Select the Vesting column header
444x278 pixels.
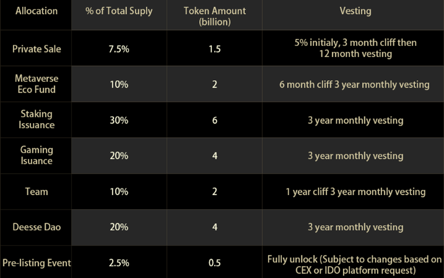(x=355, y=11)
